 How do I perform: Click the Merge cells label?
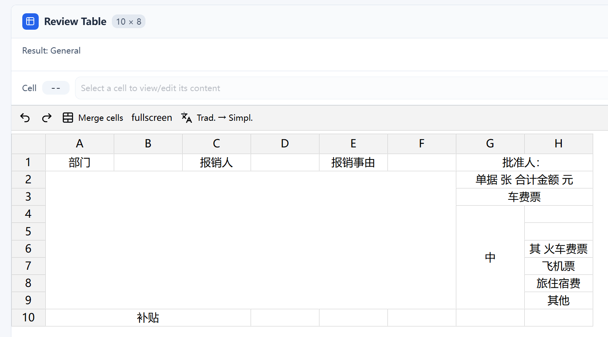point(100,118)
